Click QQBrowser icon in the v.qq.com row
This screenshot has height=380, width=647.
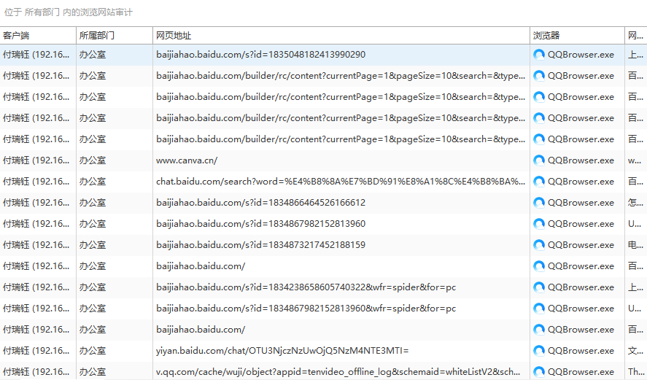(x=539, y=372)
